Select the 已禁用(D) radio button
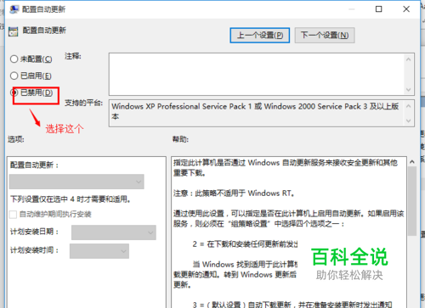 tap(14, 92)
